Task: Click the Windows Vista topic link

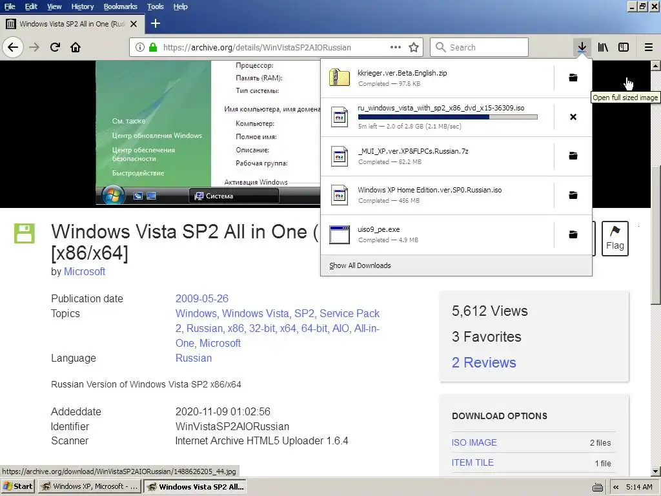Action: coord(256,313)
